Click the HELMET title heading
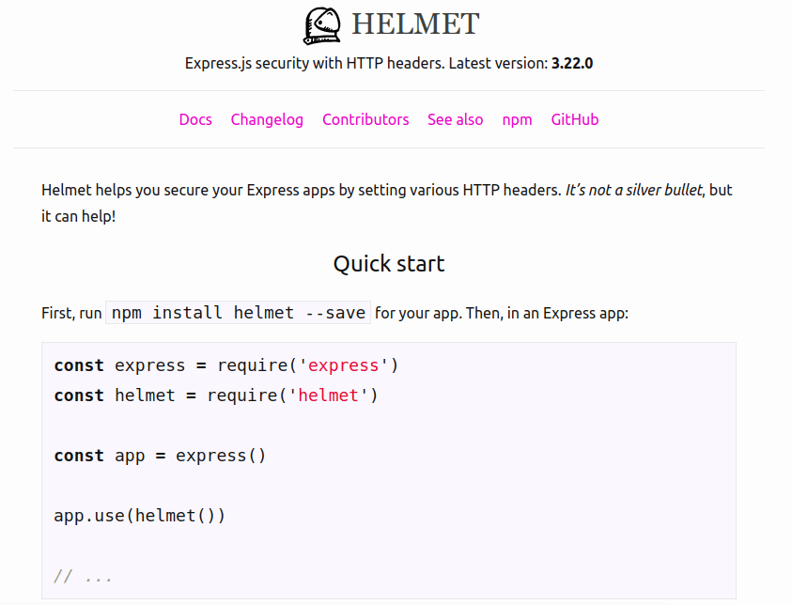The height and width of the screenshot is (605, 792). point(415,24)
